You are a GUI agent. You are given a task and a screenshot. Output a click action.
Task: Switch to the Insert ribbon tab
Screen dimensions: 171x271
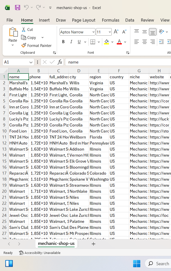(44, 20)
